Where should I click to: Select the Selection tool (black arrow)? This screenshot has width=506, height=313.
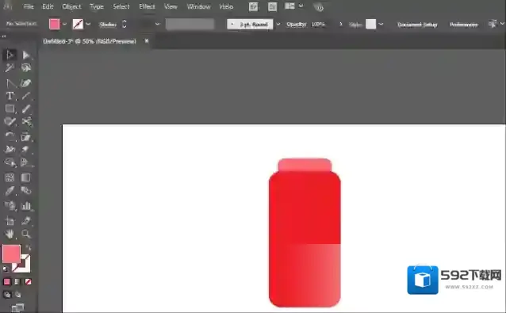(10, 55)
